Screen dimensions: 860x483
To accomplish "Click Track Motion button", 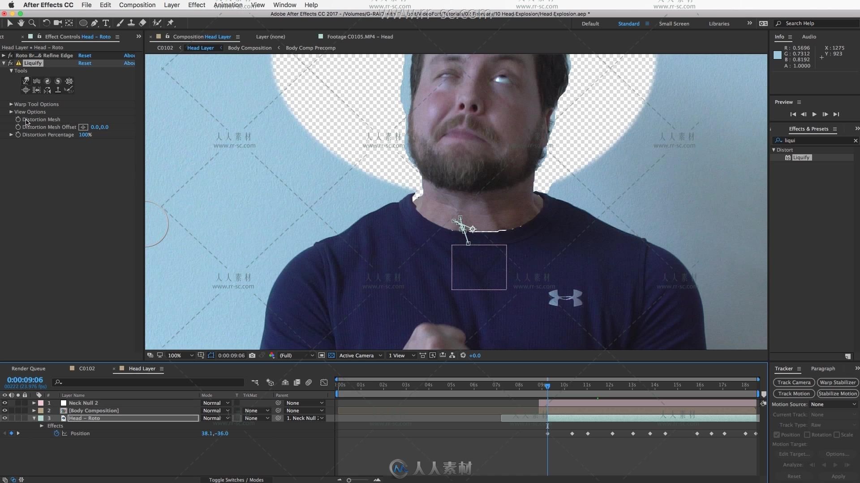I will tap(794, 394).
